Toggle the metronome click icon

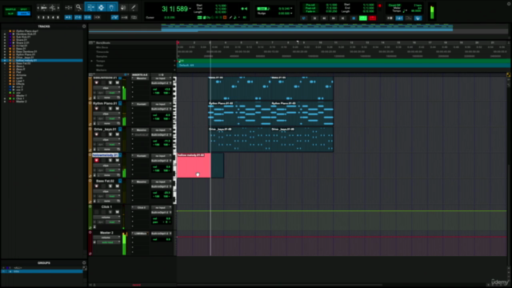(399, 18)
